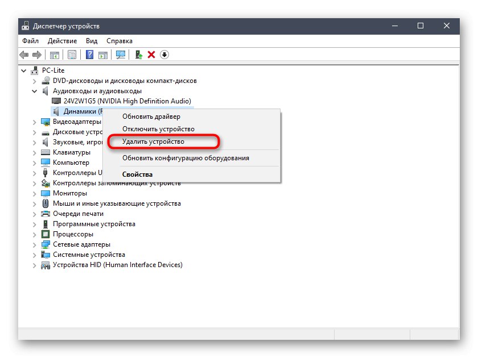Click the Сетевые адаптеры network icon

click(46, 244)
